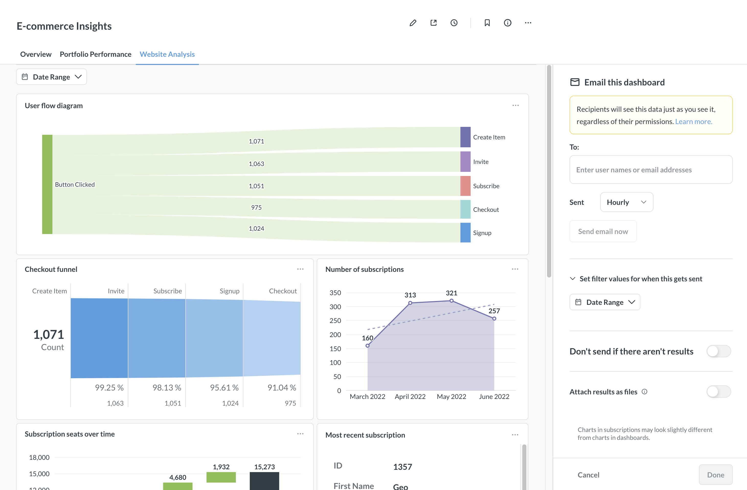Screen dimensions: 747x490
Task: Click the April 2022 data point 313
Action: pyautogui.click(x=410, y=303)
